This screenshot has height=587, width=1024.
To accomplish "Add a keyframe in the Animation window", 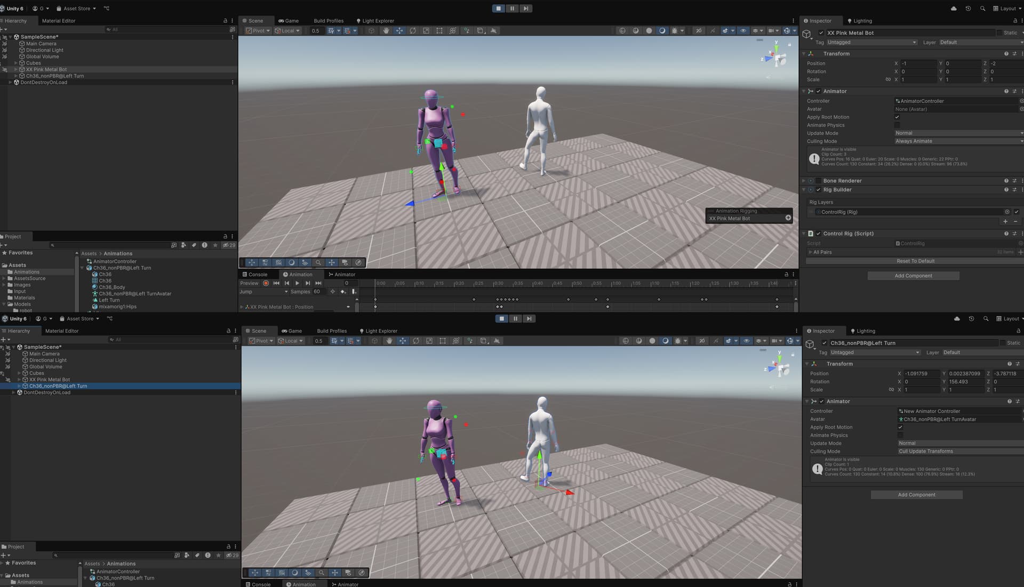I will (x=343, y=292).
